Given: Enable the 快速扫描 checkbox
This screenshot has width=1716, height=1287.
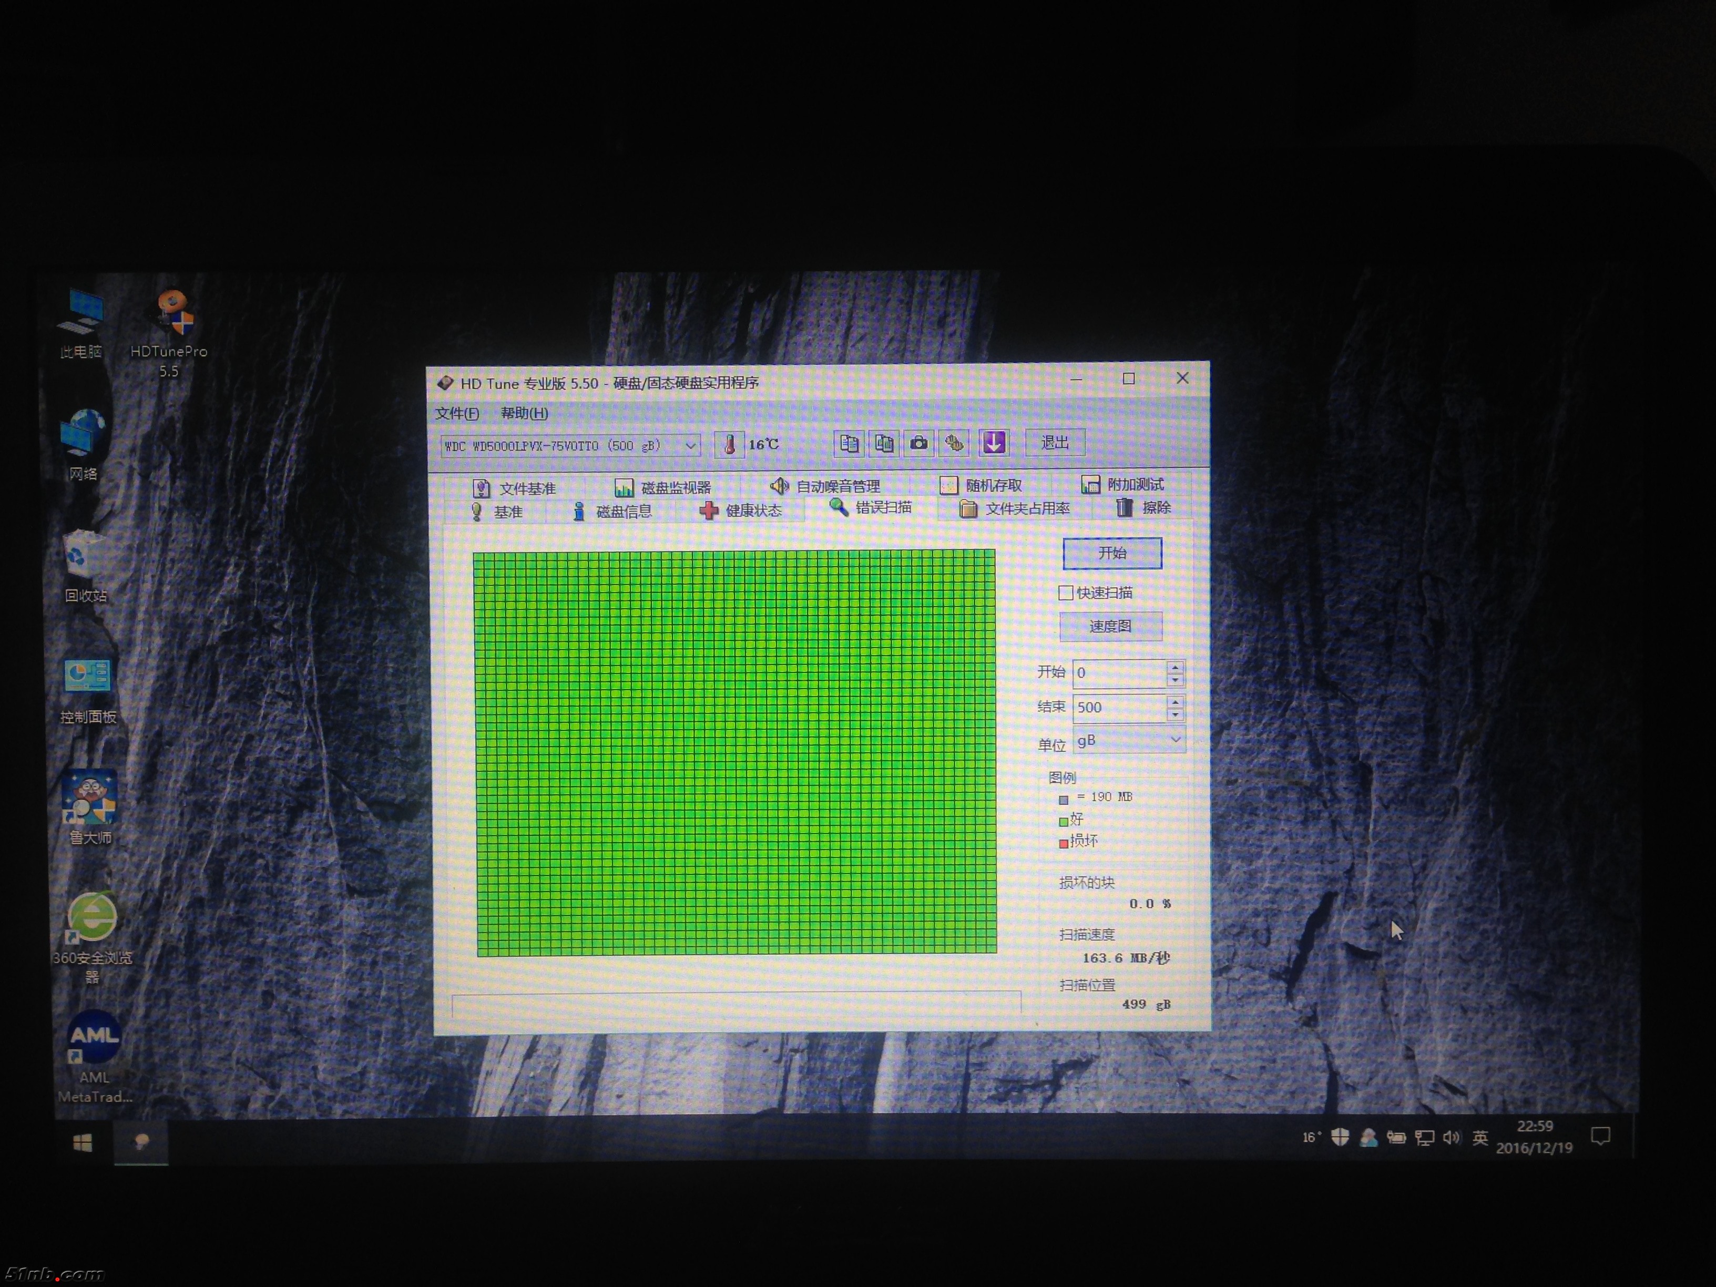Looking at the screenshot, I should [x=1066, y=594].
